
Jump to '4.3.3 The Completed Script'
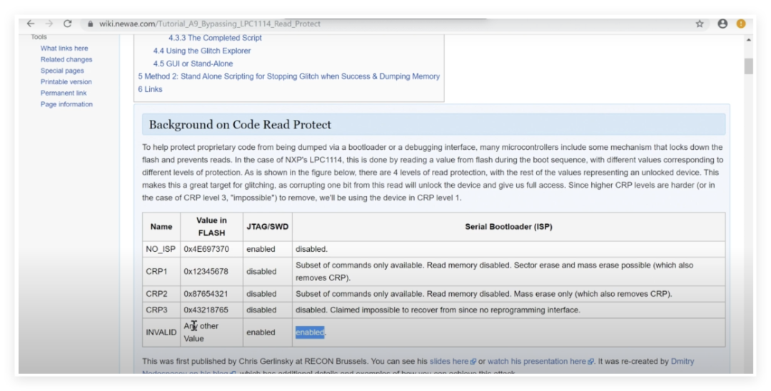[215, 38]
